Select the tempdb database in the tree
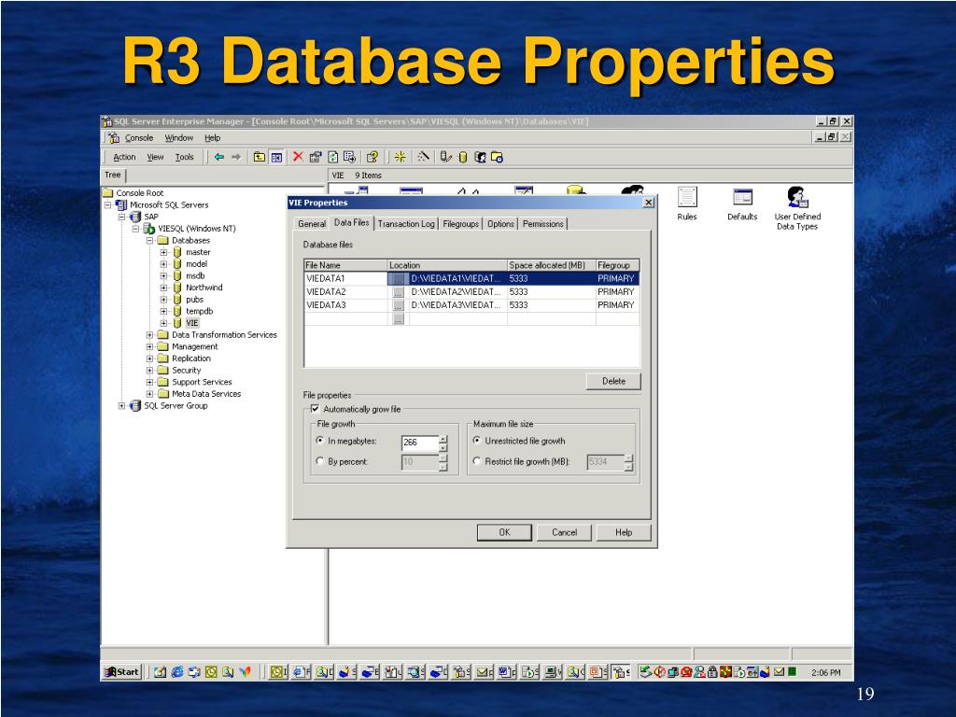The width and height of the screenshot is (956, 717). 200,311
